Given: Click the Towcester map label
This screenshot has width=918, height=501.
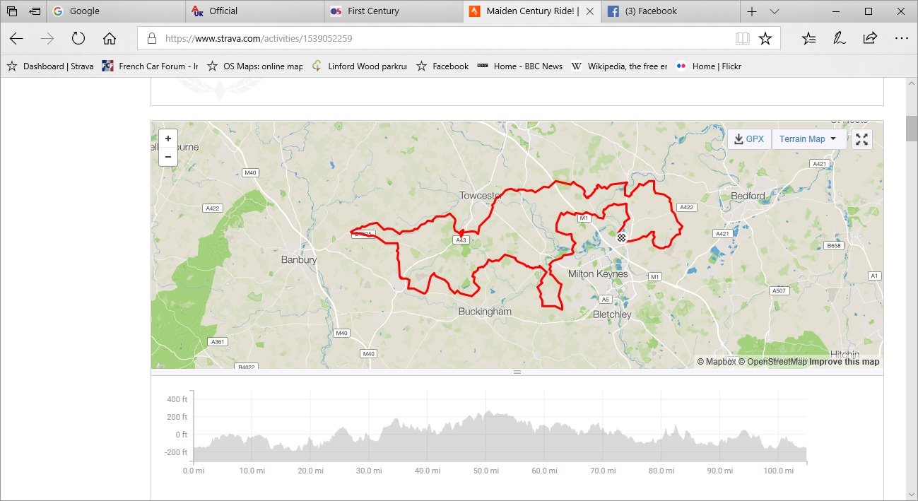Looking at the screenshot, I should pyautogui.click(x=481, y=196).
